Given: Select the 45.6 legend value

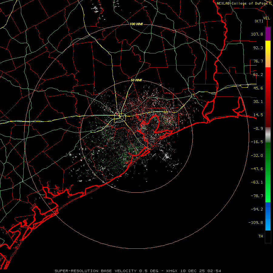Looking at the screenshot, I should (x=258, y=88).
